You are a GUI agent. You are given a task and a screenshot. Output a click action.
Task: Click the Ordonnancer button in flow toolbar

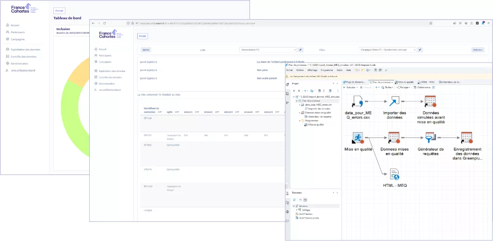422,87
